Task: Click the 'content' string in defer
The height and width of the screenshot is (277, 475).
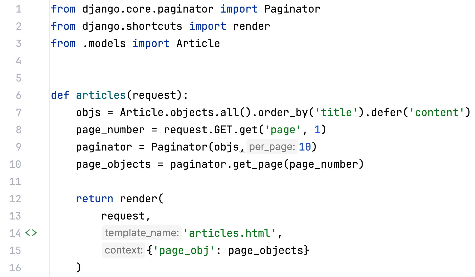Action: [437, 113]
